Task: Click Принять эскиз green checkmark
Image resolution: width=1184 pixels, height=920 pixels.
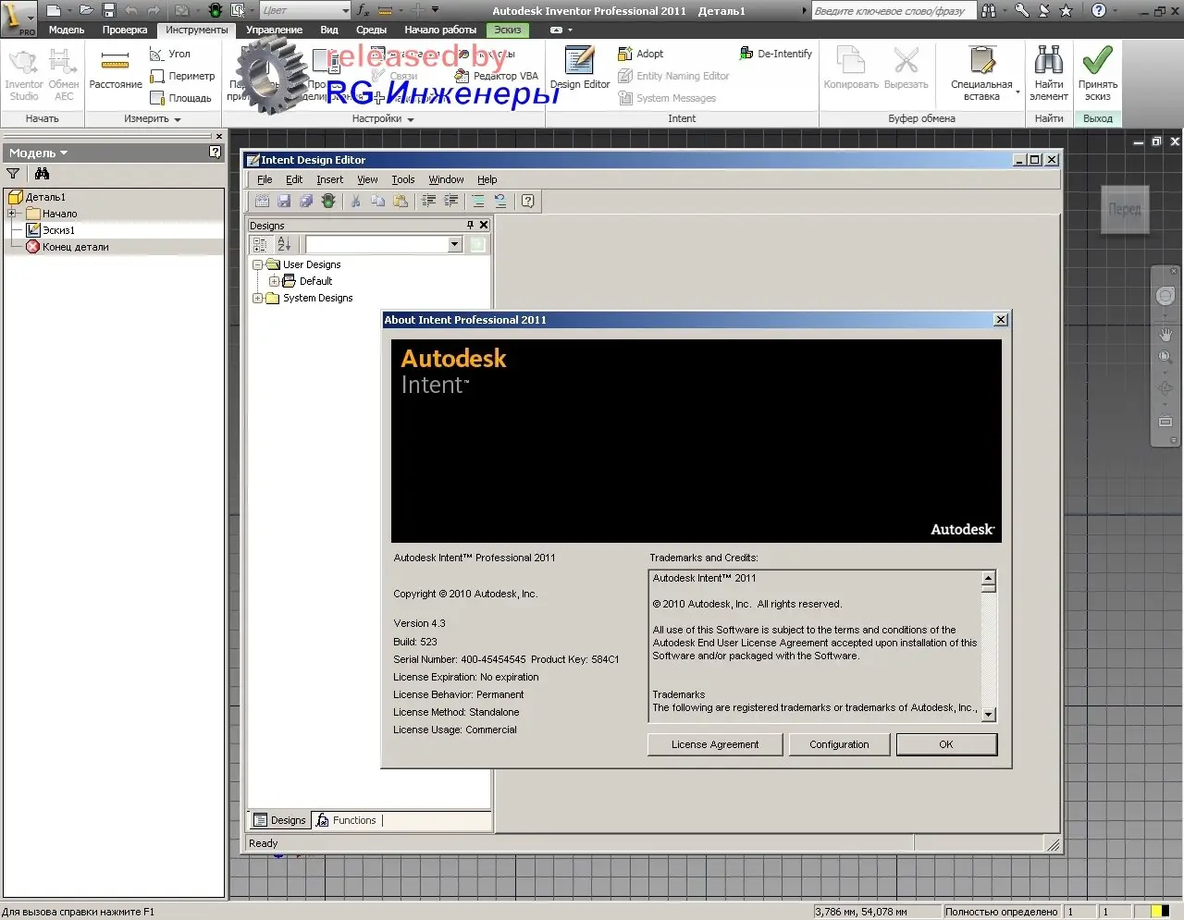Action: point(1098,72)
